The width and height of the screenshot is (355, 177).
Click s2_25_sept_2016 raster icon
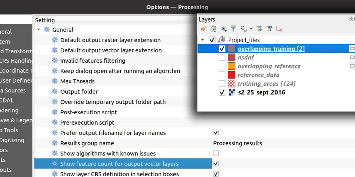click(231, 92)
